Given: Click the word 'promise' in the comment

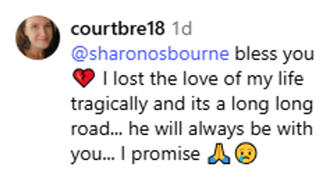Looking at the screenshot, I should (166, 155).
